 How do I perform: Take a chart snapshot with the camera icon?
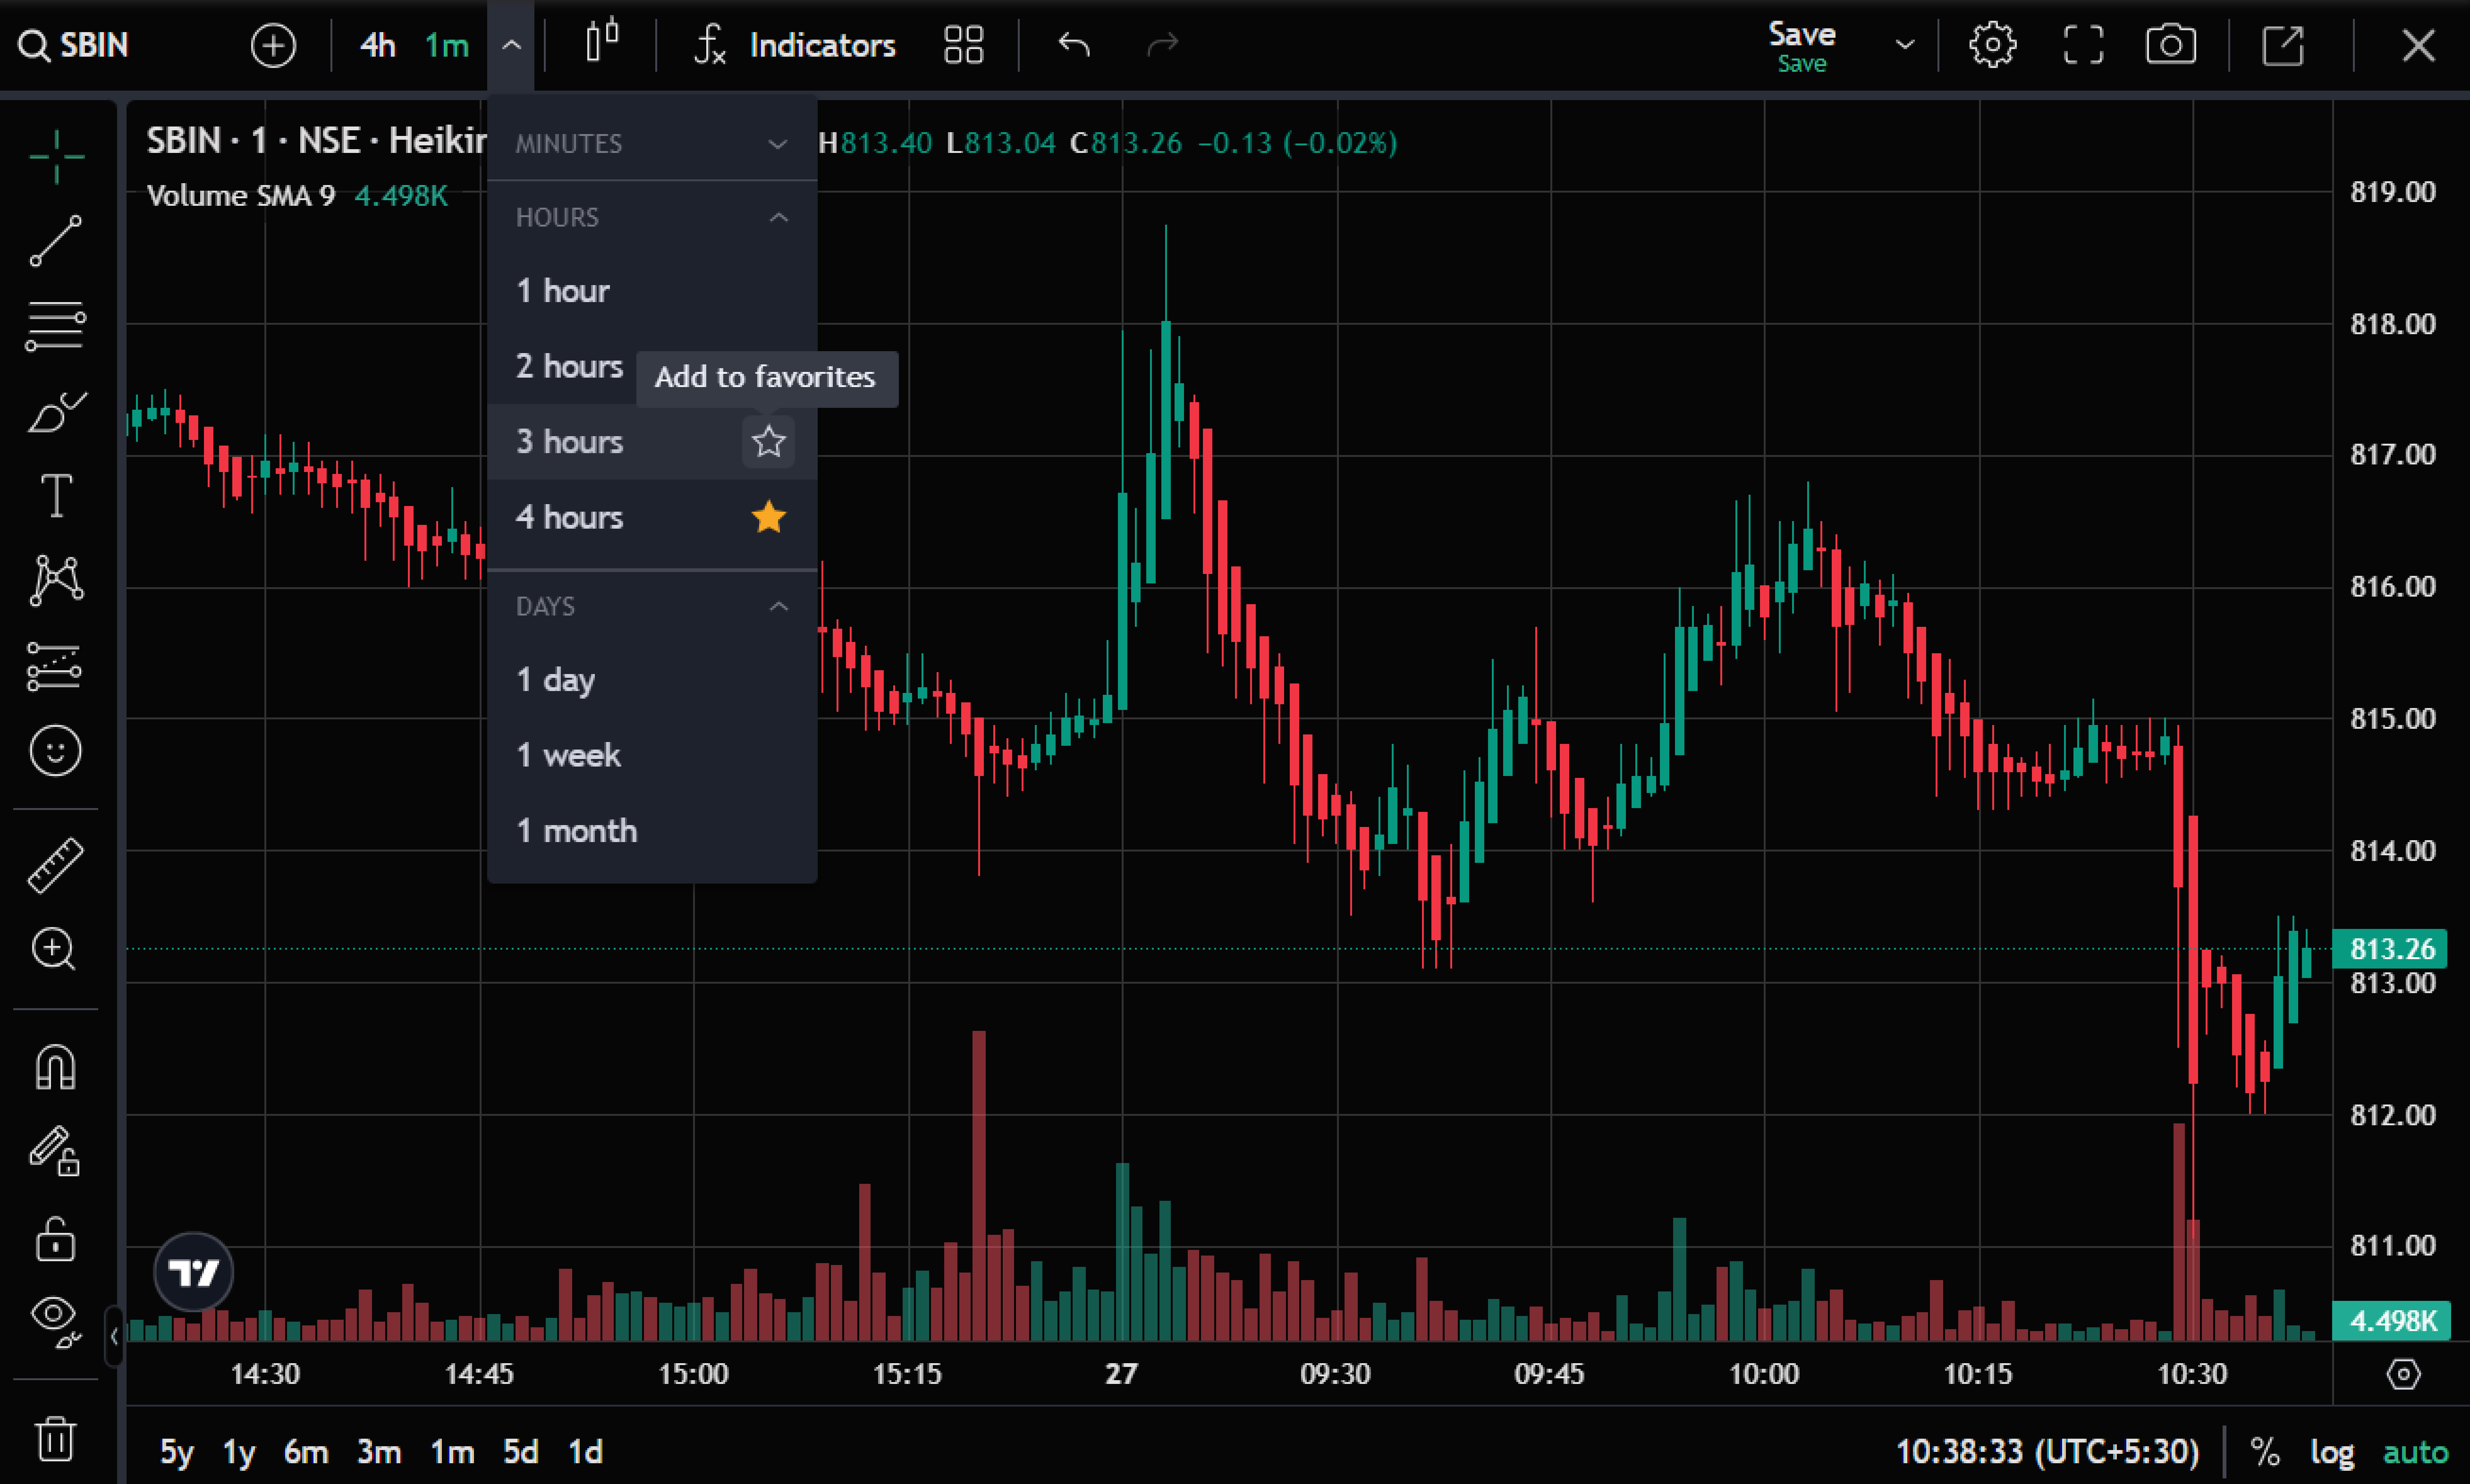click(x=2171, y=45)
